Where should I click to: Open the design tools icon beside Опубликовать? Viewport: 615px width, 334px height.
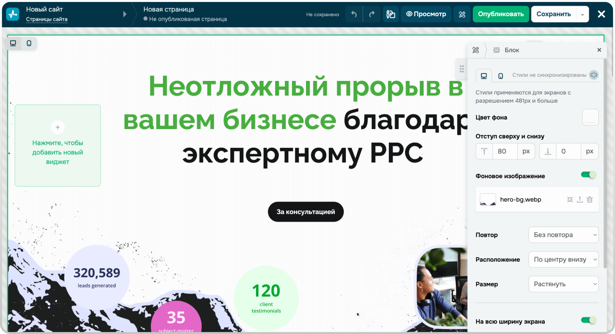462,14
